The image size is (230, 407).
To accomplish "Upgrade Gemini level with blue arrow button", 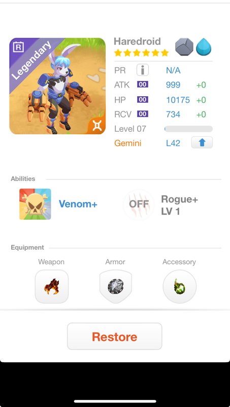I will 202,142.
